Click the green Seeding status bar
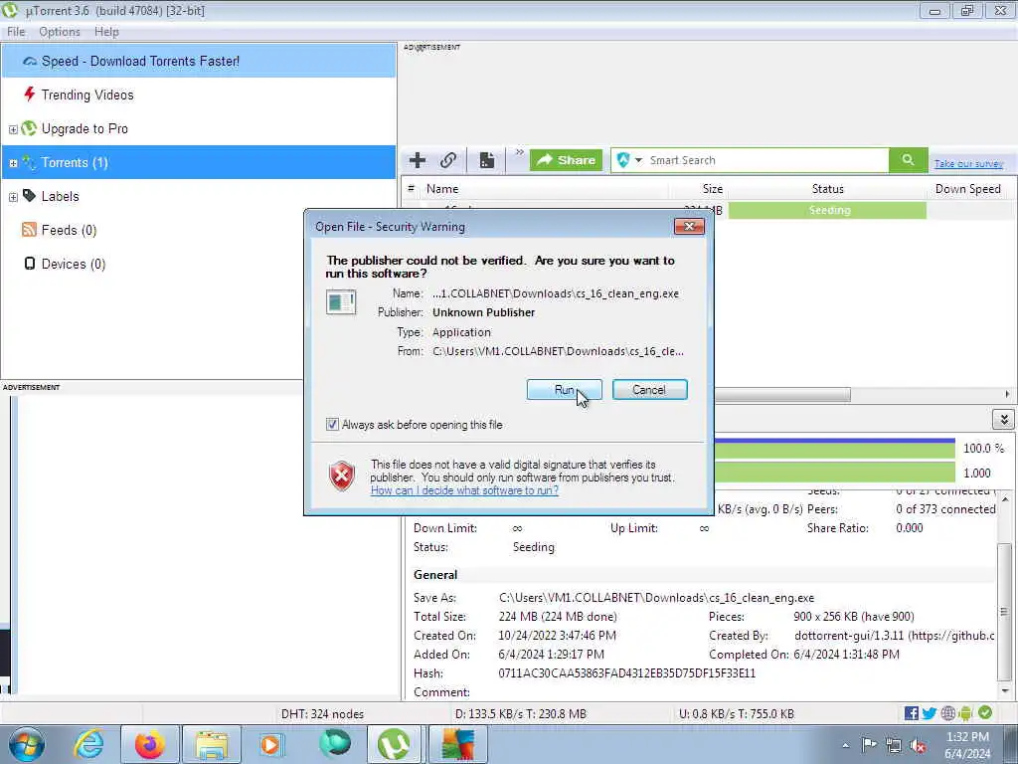Screen dimensions: 1018x764 click(827, 210)
